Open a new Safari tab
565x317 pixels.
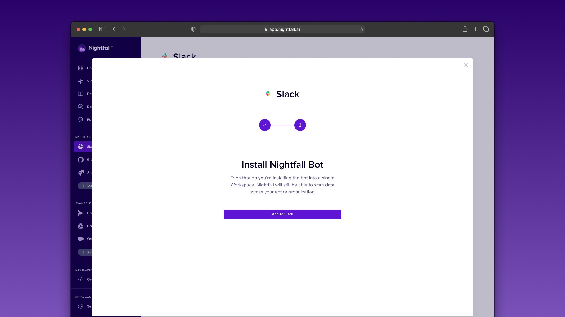coord(475,29)
